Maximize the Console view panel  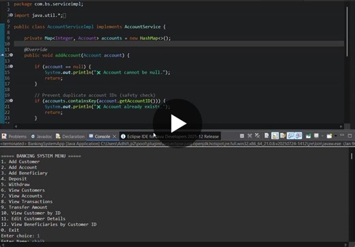[350, 136]
